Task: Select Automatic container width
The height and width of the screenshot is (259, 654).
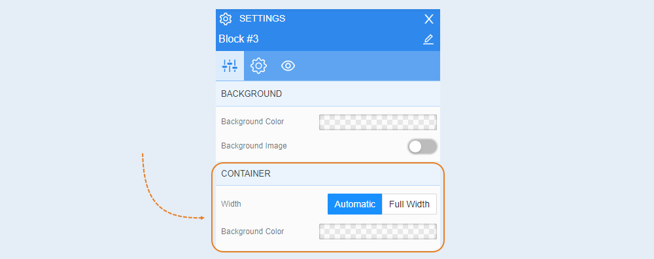Action: [x=355, y=204]
